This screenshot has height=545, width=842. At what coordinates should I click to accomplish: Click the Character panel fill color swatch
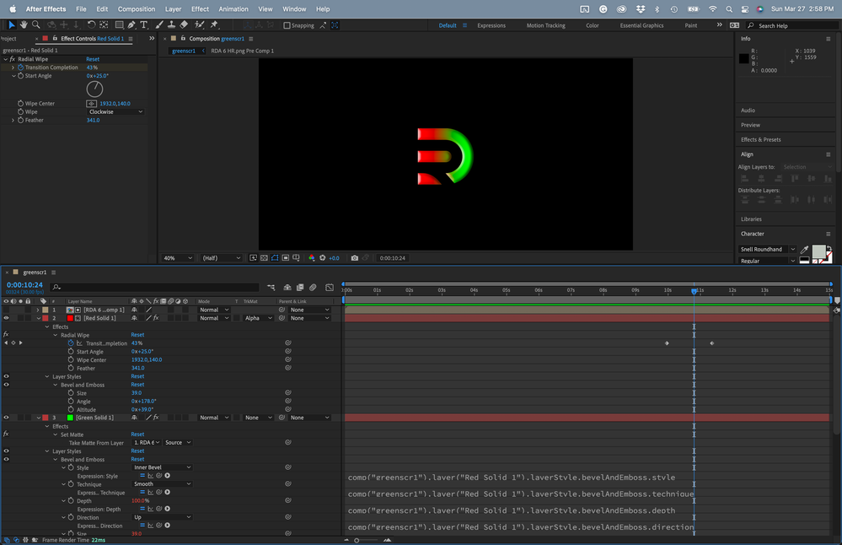(x=818, y=251)
